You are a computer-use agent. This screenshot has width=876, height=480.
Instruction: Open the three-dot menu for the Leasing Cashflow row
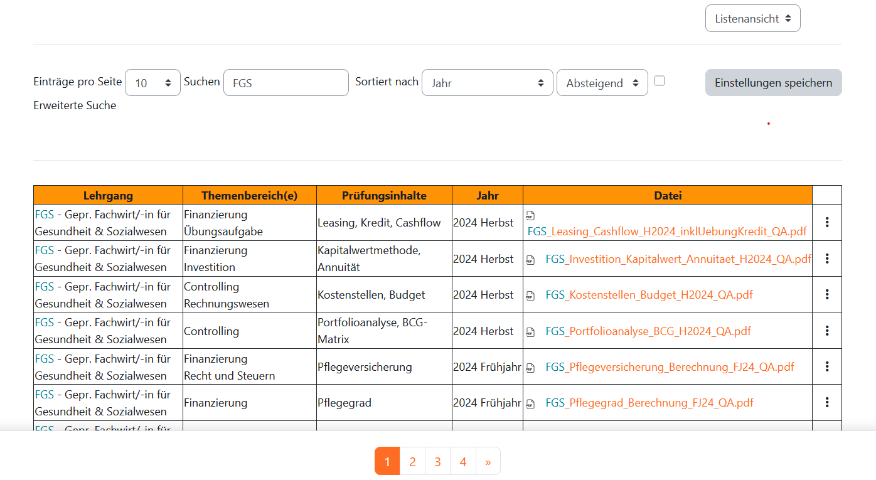[827, 222]
